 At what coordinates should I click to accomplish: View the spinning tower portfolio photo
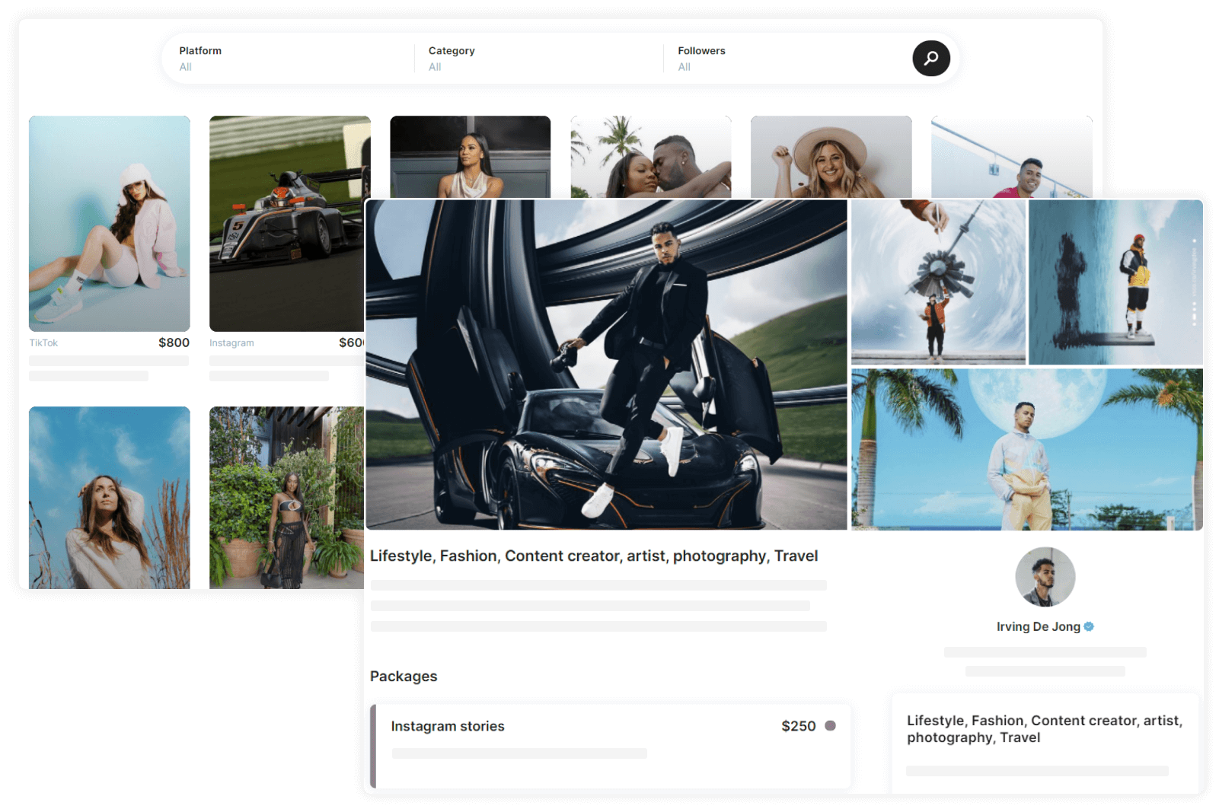(x=938, y=282)
